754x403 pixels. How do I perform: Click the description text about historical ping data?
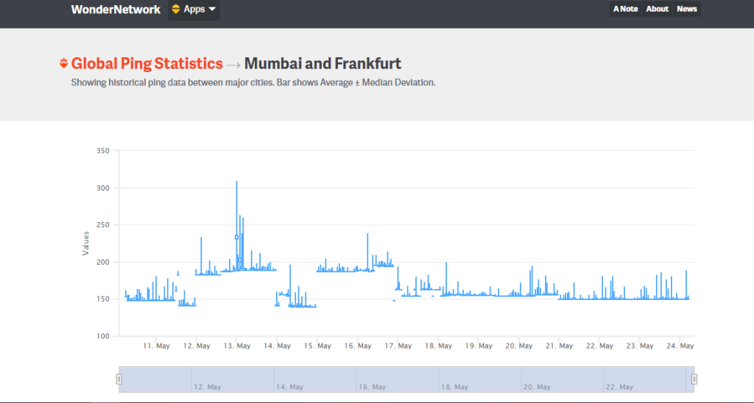click(x=253, y=82)
